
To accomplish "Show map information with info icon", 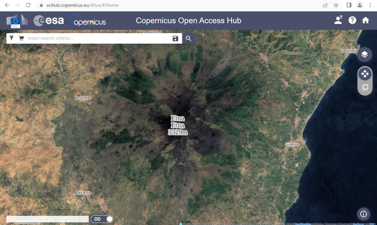I will [x=363, y=214].
